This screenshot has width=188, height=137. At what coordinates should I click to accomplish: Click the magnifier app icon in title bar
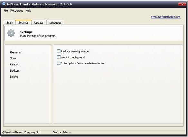pos(4,4)
